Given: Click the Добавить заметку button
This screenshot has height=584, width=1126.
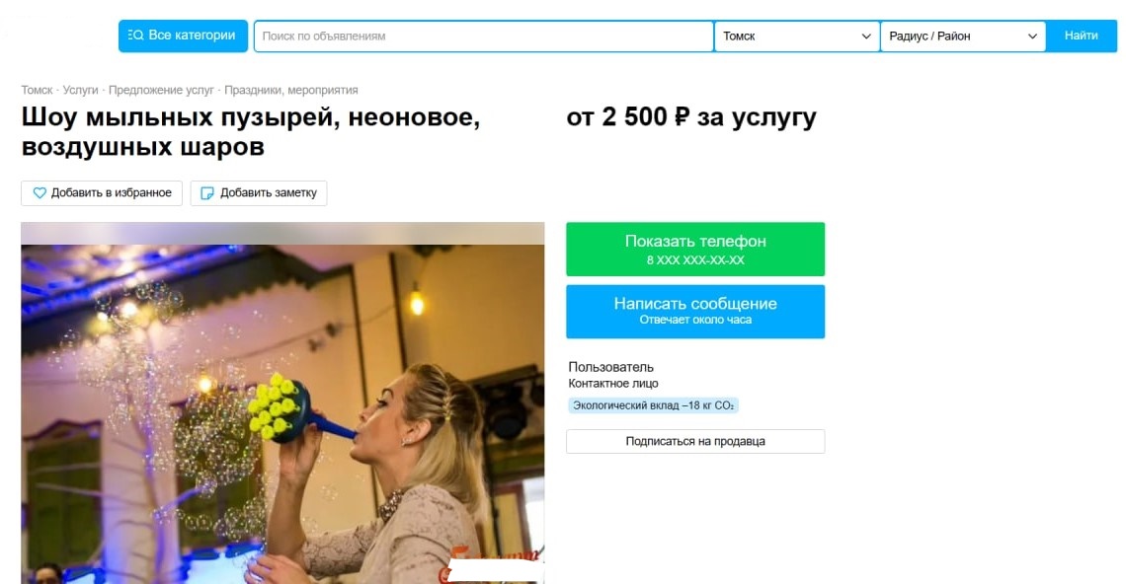Looking at the screenshot, I should coord(259,193).
